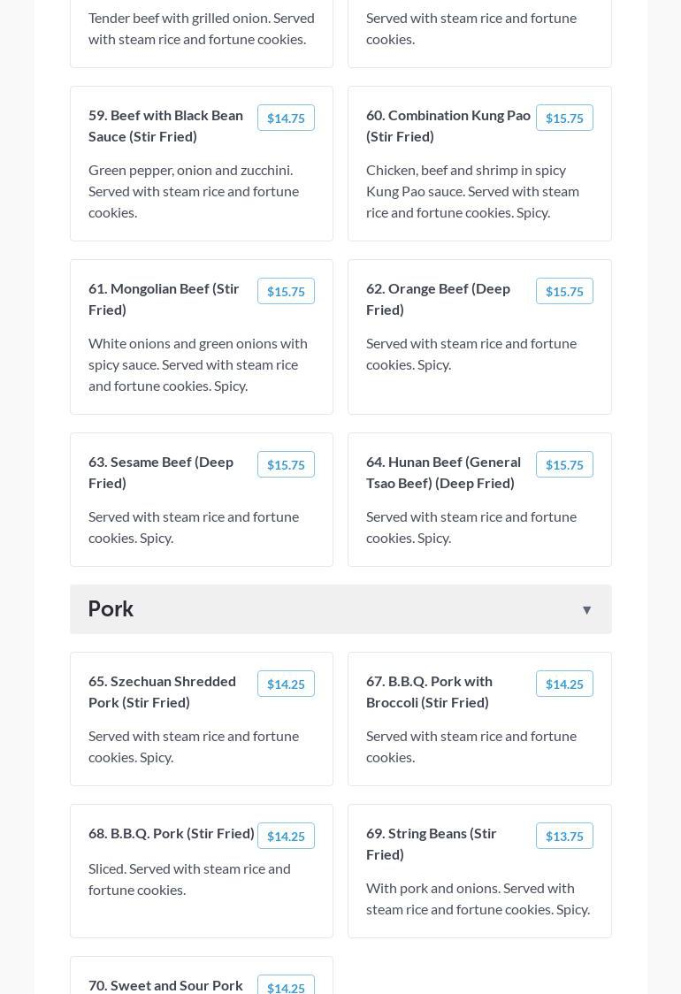This screenshot has height=994, width=681.
Task: Select the 61. Mongolian Beef item title
Action: (164, 299)
